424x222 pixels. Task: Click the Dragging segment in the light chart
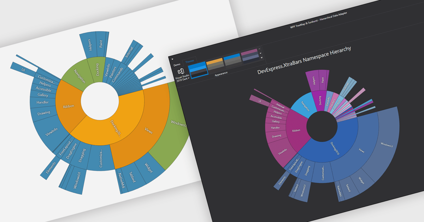(x=82, y=155)
